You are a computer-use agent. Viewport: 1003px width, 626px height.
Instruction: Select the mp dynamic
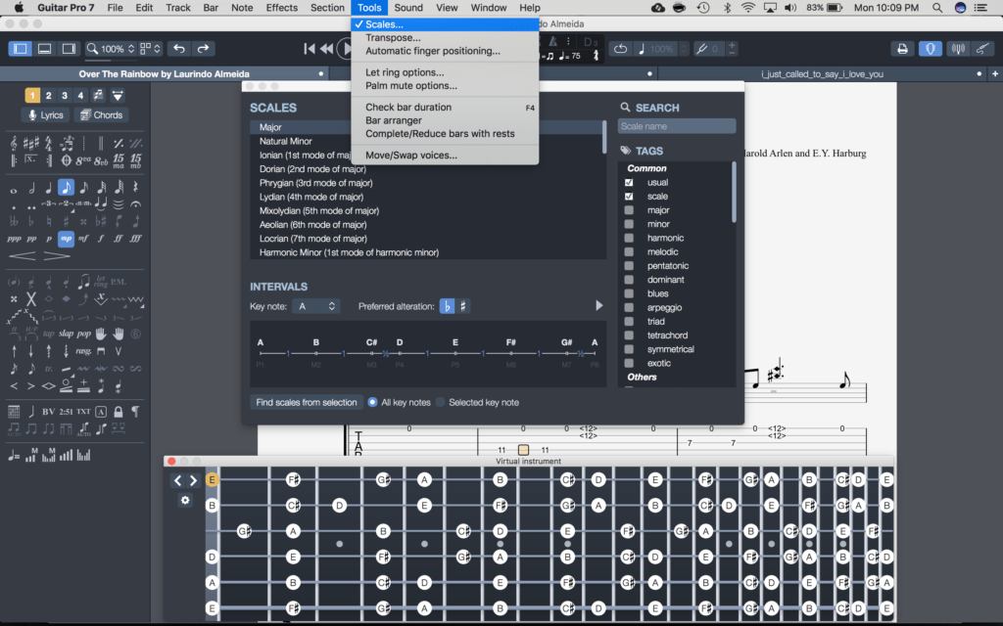66,239
